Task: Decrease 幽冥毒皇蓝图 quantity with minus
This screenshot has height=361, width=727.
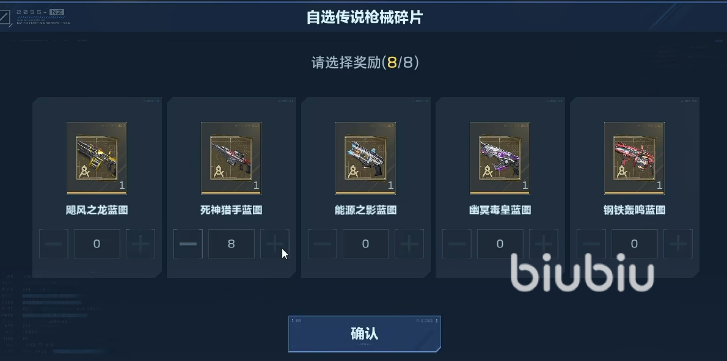Action: pyautogui.click(x=457, y=244)
